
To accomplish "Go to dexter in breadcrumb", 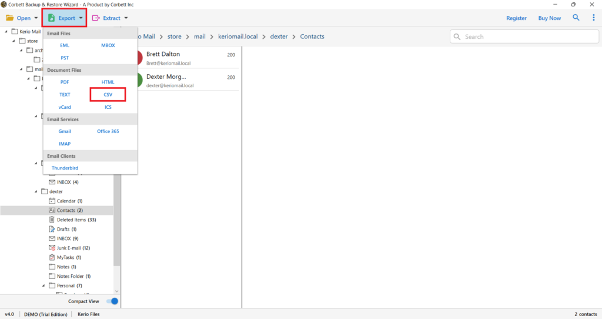I will pos(279,36).
